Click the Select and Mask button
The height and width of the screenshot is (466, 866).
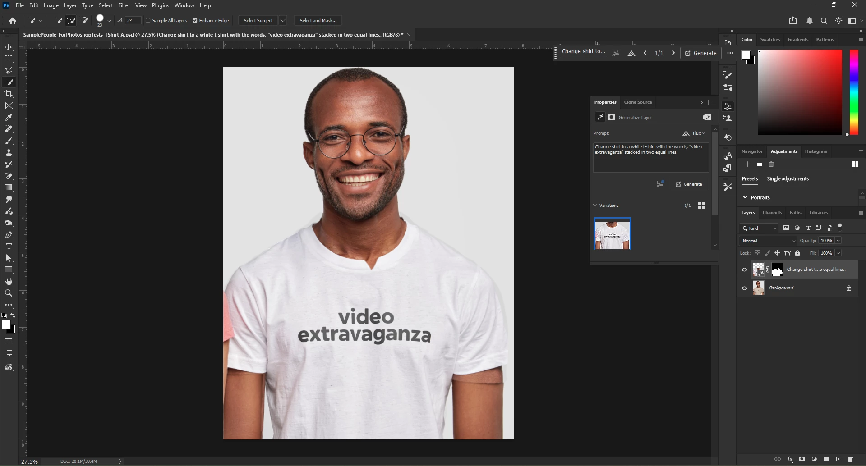click(318, 21)
